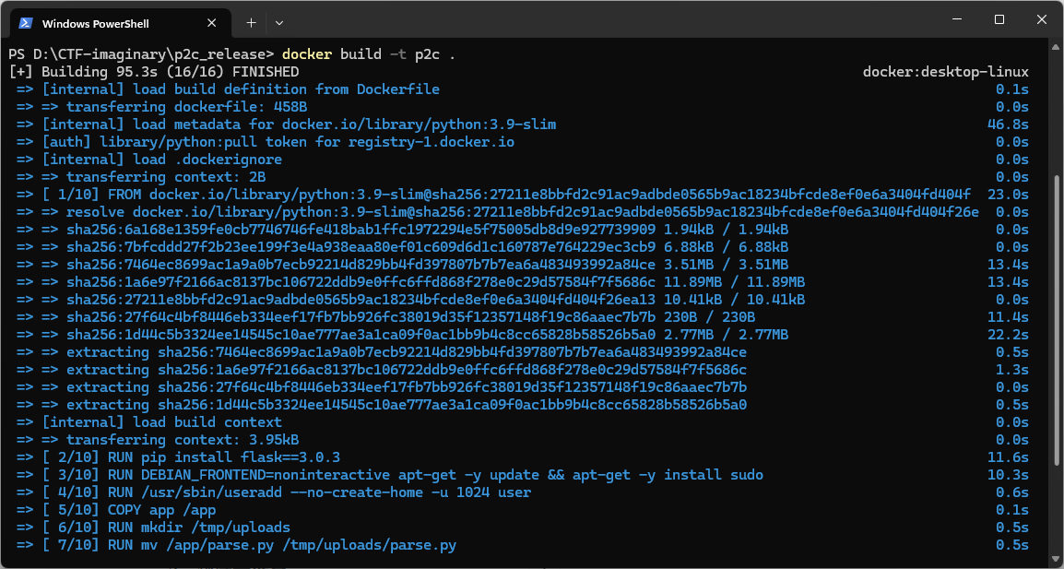Close the terminal window
Viewport: 1064px width, 569px height.
pyautogui.click(x=1042, y=20)
